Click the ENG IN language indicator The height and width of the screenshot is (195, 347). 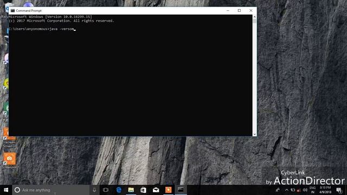click(x=312, y=190)
